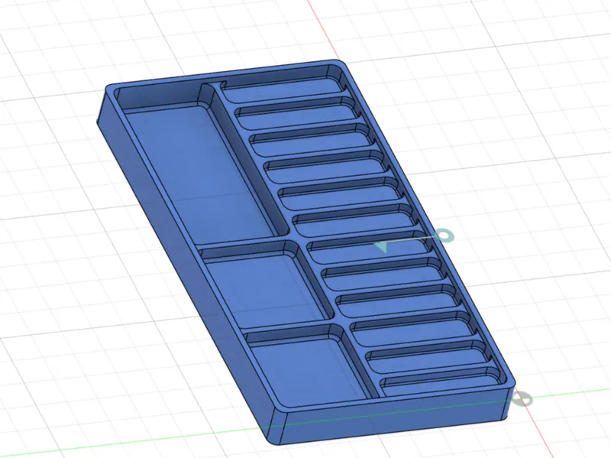Select the origin point circle at the tray corner
This screenshot has height=458, width=611.
point(521,399)
